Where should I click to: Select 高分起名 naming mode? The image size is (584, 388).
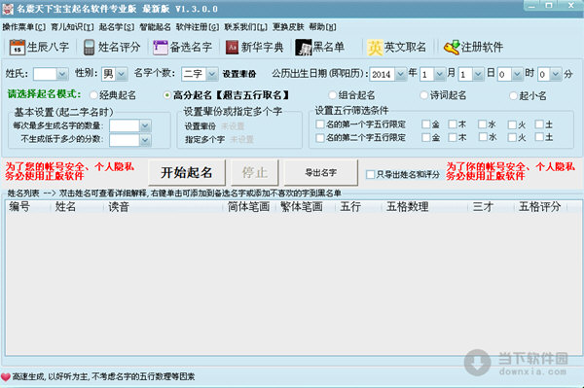tap(167, 95)
